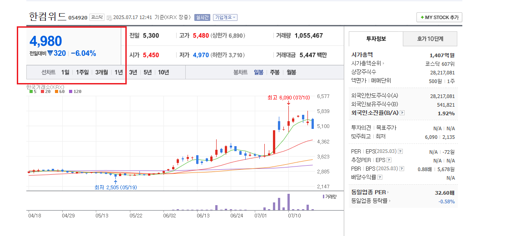This screenshot has width=505, height=236.
Task: Click the 한국거래소(KRX) chart label
Action: coord(46,87)
